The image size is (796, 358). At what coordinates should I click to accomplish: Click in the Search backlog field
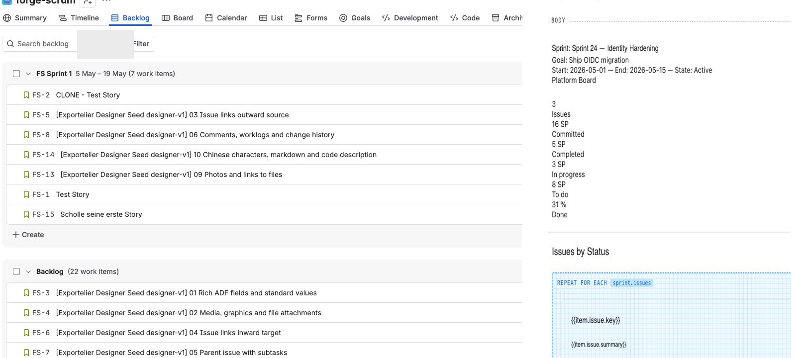(40, 44)
